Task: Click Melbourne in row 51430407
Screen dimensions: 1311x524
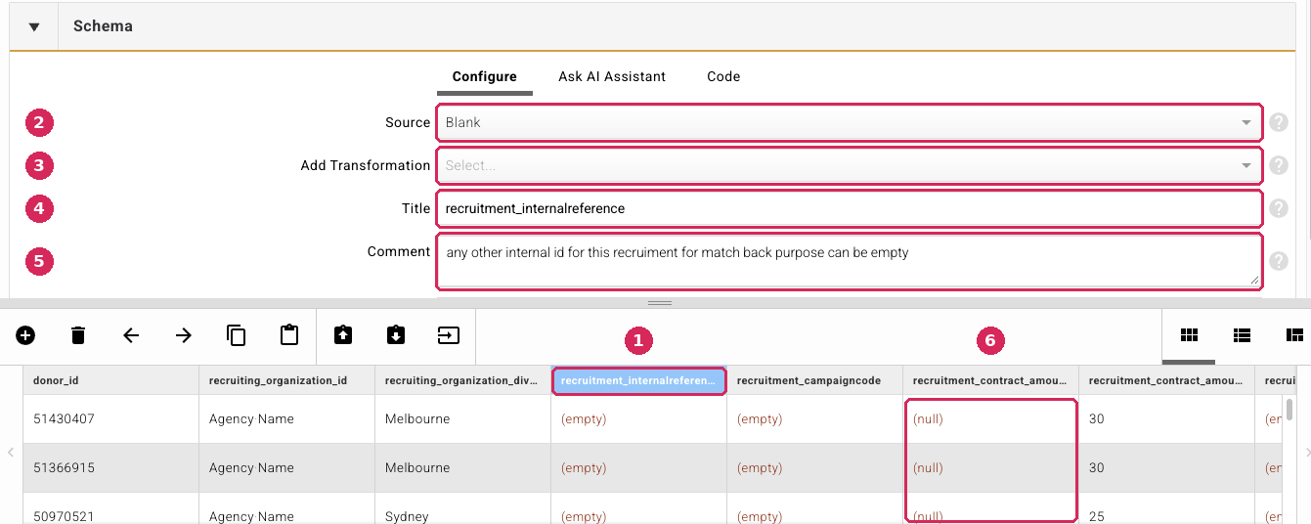Action: (x=462, y=418)
